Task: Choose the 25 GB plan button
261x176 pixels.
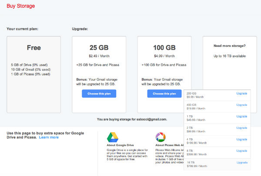Action: coord(99,94)
